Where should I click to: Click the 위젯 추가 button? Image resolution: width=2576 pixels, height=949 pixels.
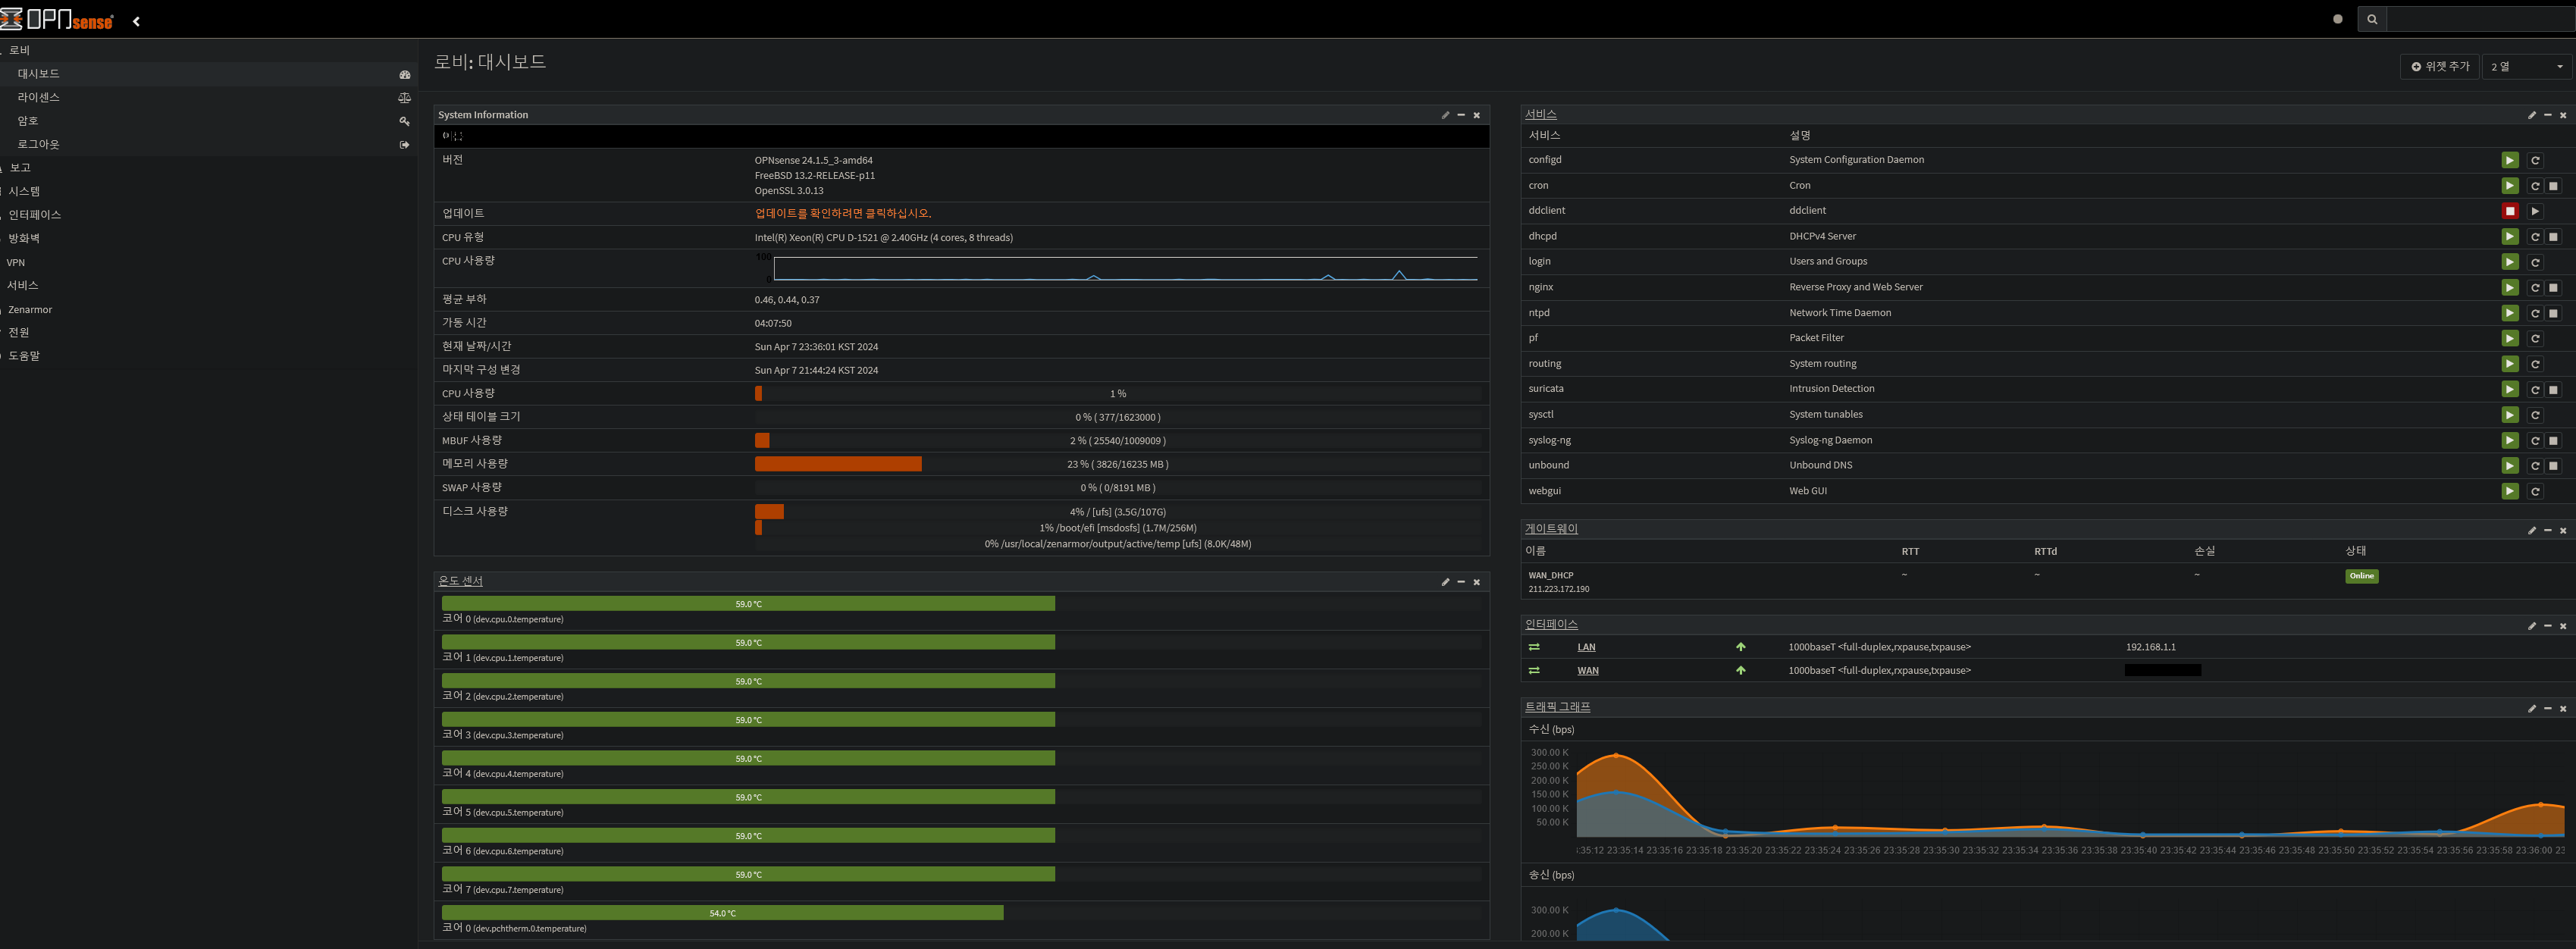[2439, 67]
